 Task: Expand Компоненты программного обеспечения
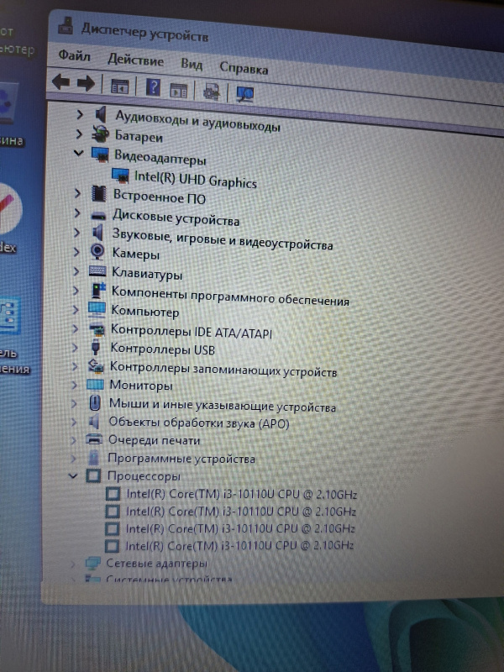point(76,291)
